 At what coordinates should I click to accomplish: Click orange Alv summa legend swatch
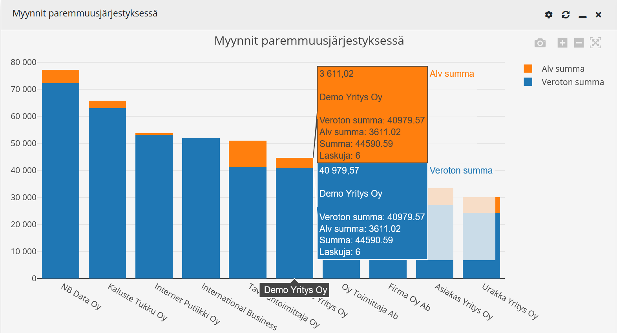pos(528,69)
